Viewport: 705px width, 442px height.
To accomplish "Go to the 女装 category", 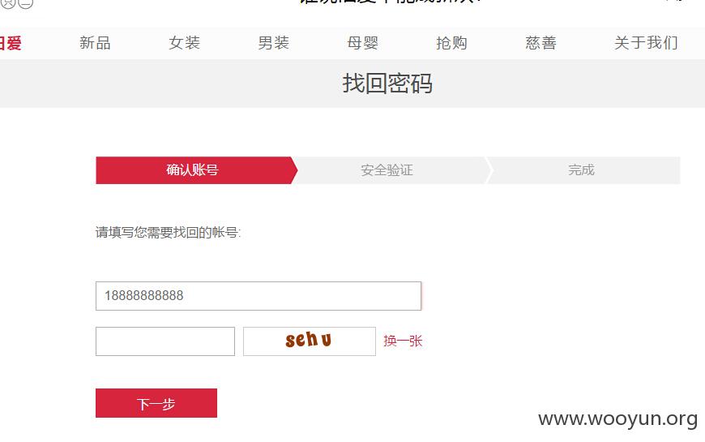I will tap(184, 43).
